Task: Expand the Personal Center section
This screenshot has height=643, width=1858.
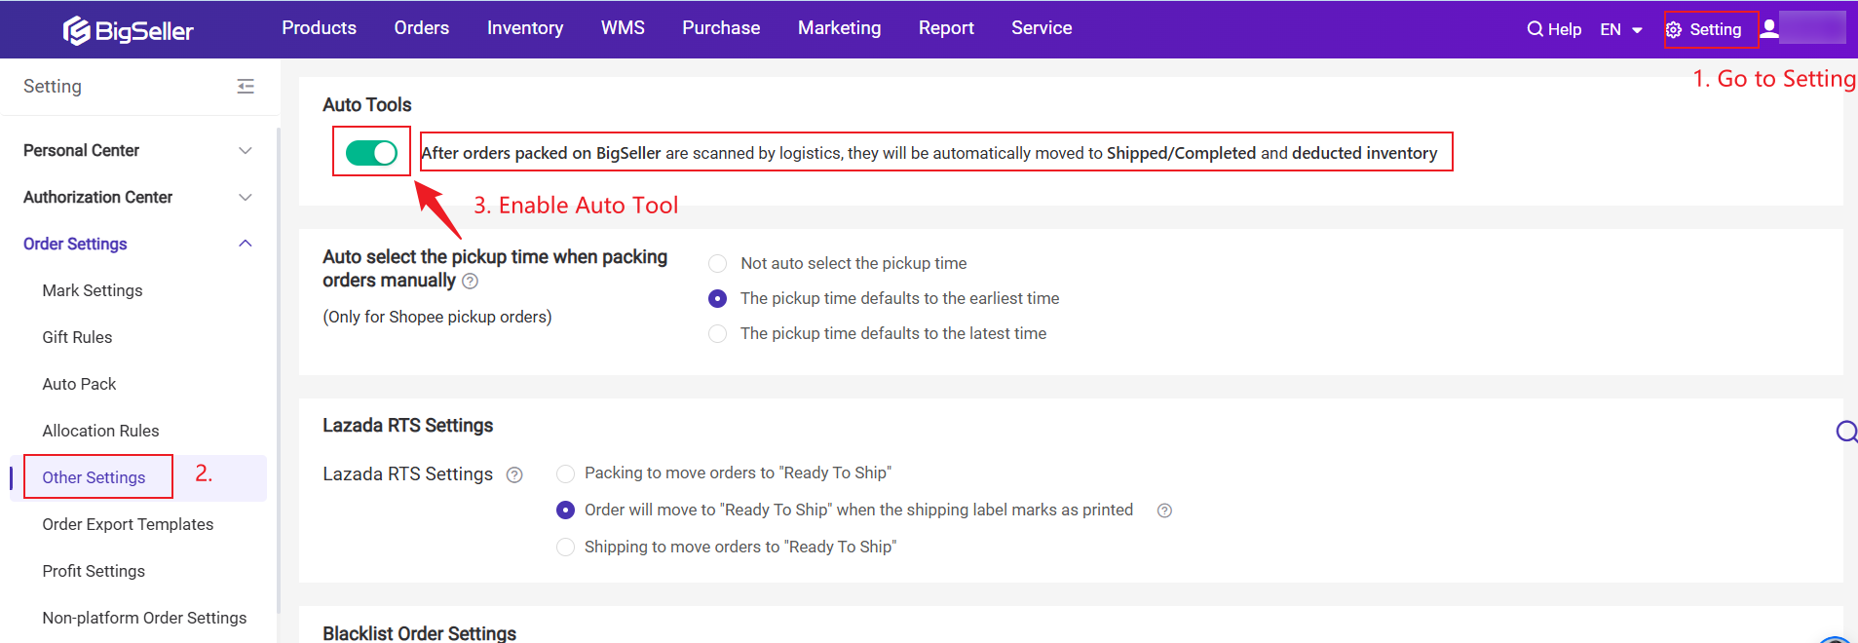Action: (138, 150)
